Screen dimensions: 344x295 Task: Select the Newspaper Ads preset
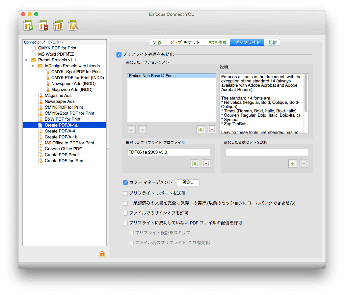[x=60, y=101]
